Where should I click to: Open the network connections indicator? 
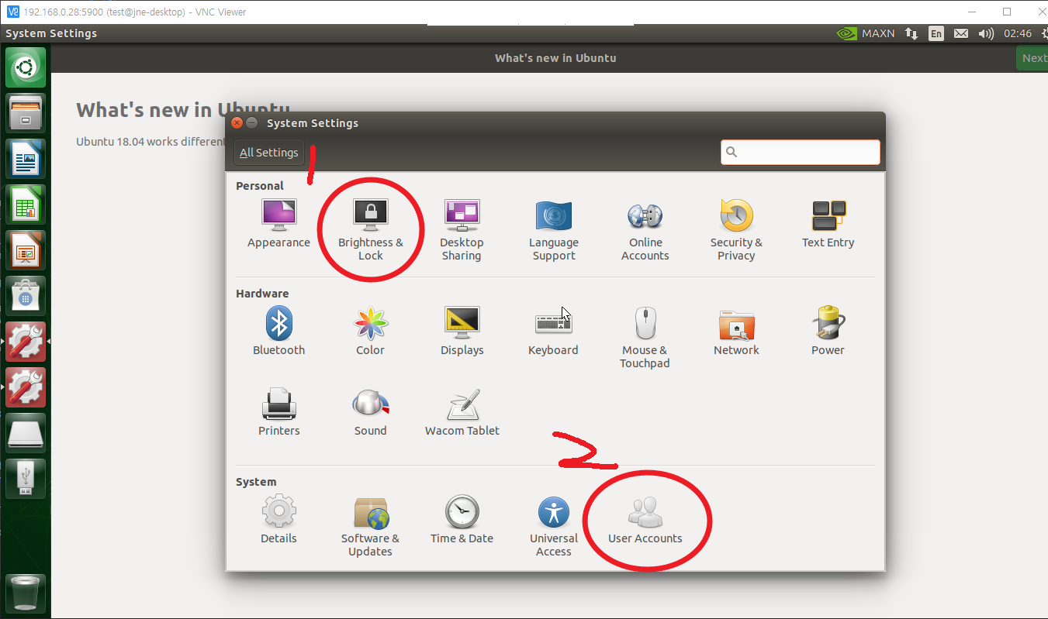912,33
